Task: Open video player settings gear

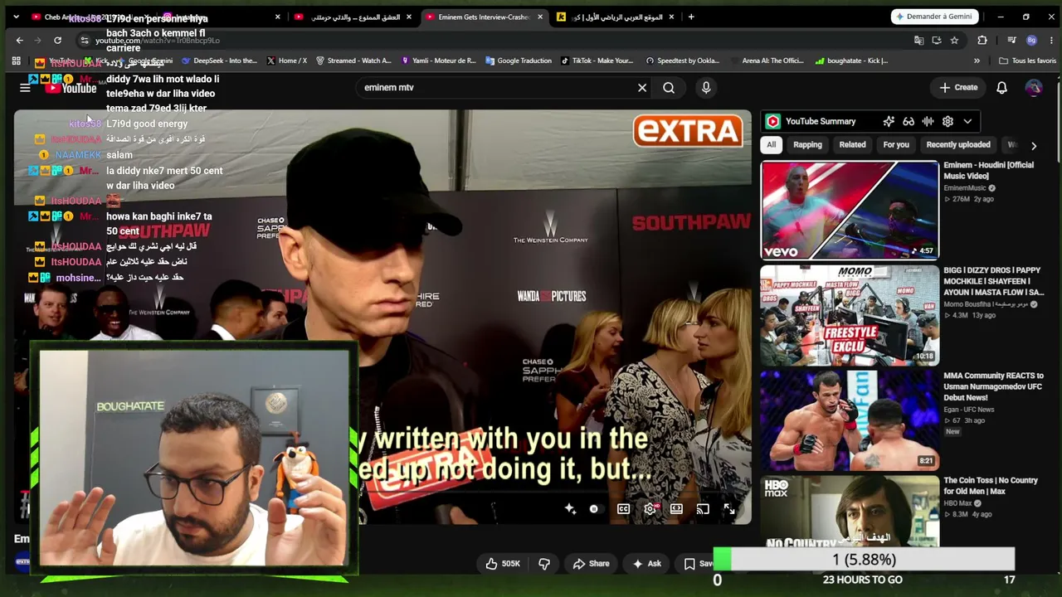Action: click(x=650, y=509)
